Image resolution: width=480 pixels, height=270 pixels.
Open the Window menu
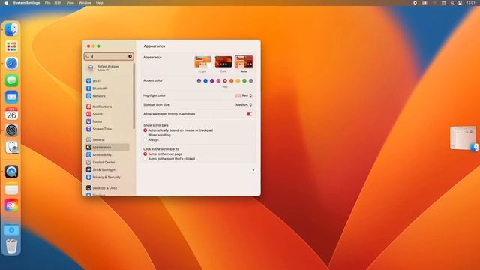(x=85, y=3)
